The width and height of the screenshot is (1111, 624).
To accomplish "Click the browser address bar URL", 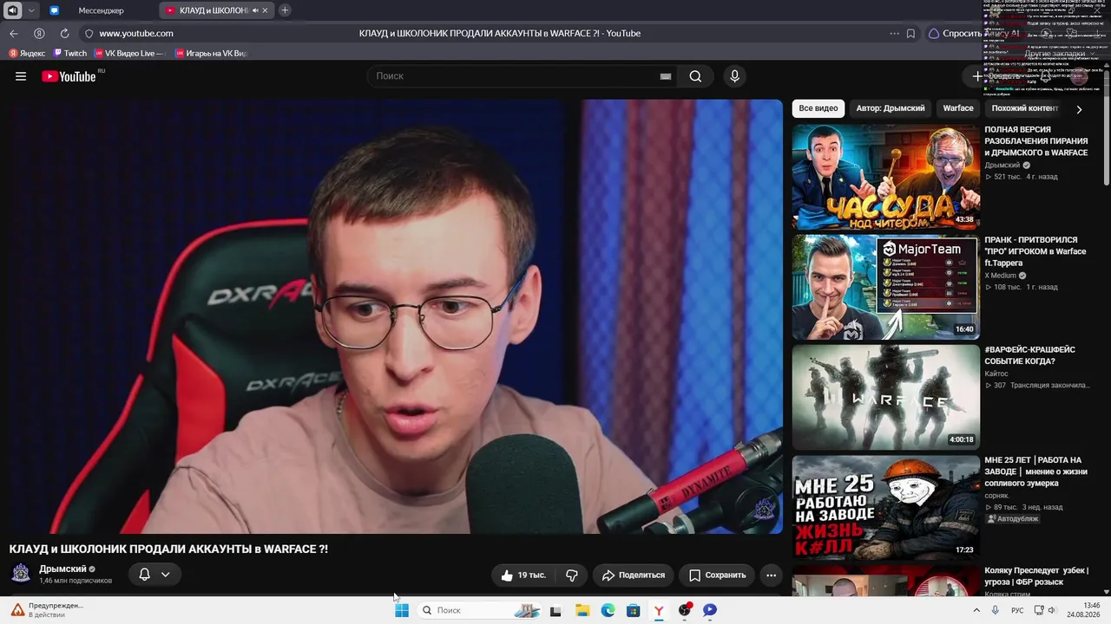I will point(136,34).
